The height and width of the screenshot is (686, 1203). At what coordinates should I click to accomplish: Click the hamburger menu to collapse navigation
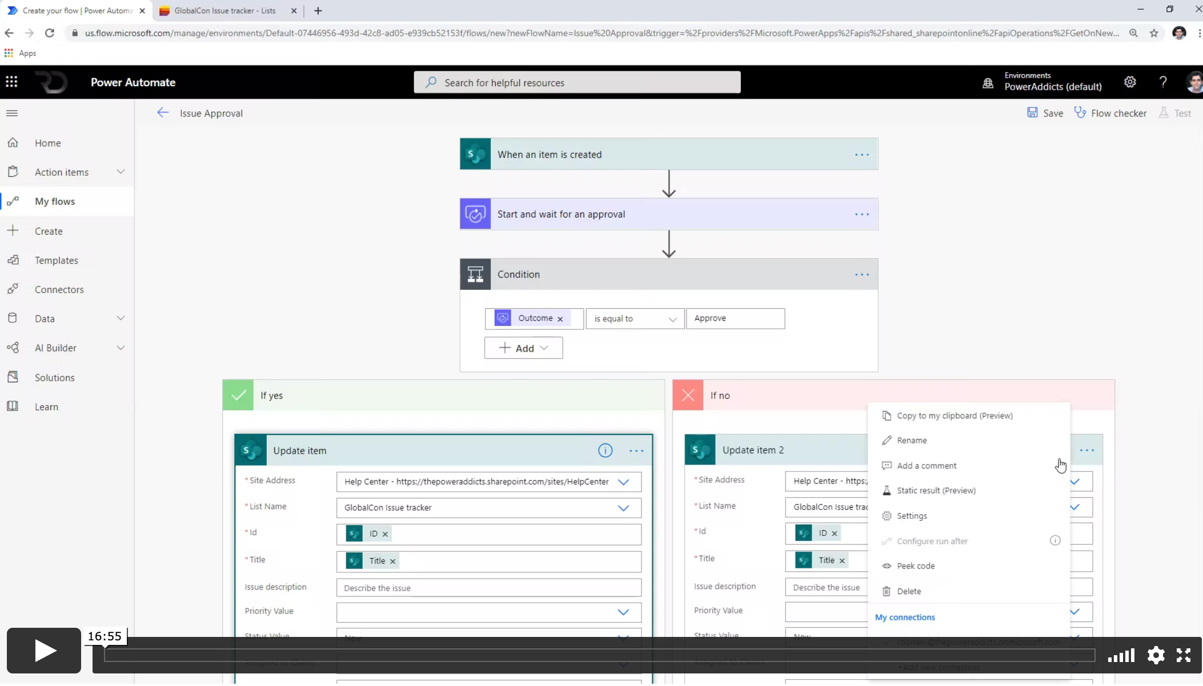[x=12, y=113]
